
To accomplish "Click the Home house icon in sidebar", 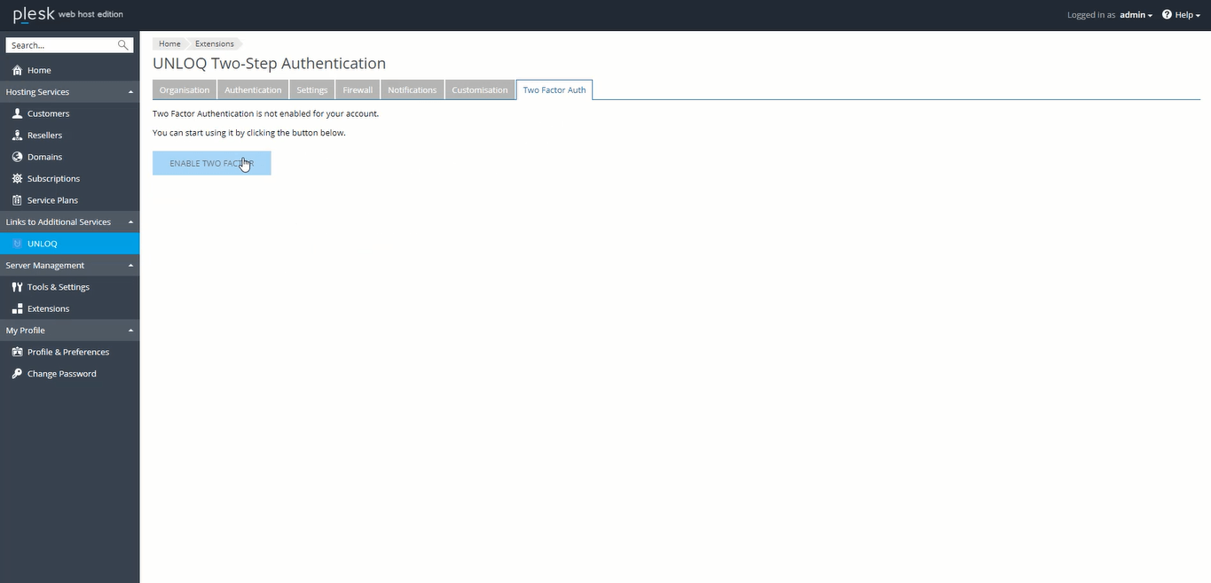I will point(17,70).
